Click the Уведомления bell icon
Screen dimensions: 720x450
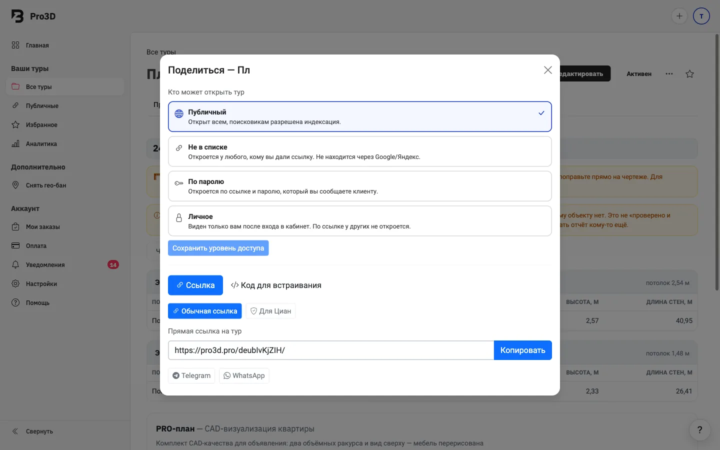[x=15, y=264]
